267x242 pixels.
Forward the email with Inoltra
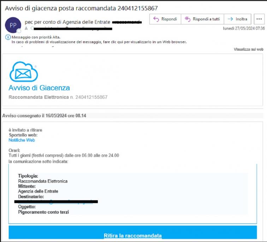point(238,19)
